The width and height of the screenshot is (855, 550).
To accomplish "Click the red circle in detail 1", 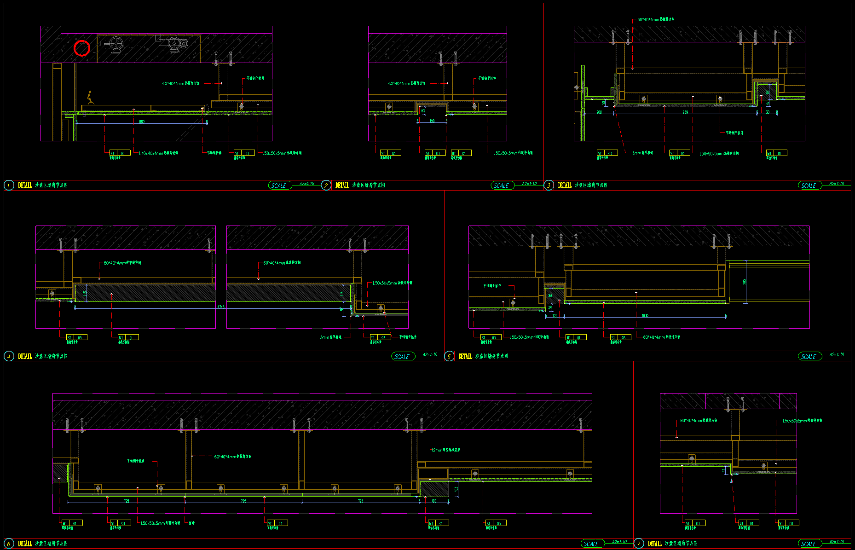I will tap(82, 48).
